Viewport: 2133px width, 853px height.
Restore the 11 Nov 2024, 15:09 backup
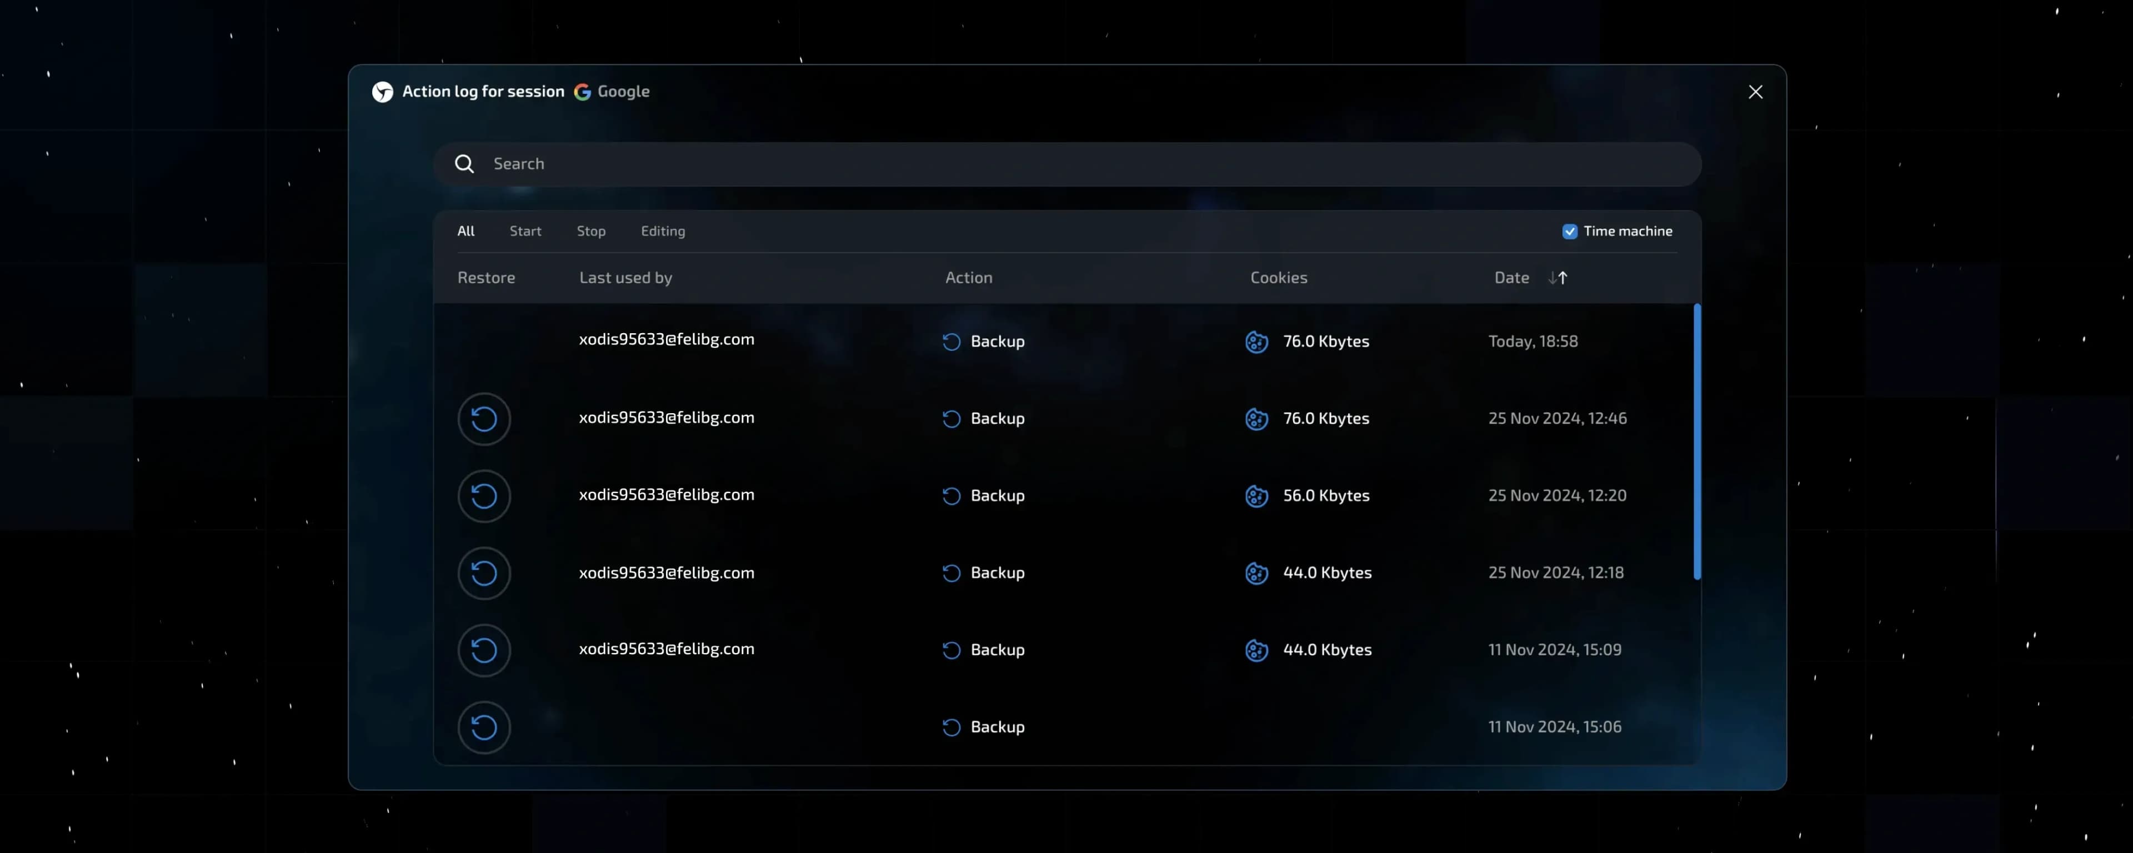tap(484, 650)
